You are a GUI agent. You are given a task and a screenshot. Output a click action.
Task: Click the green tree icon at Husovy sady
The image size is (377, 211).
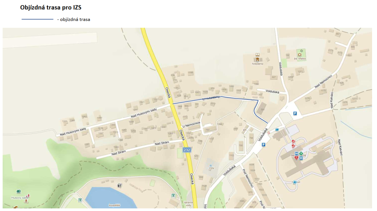coord(16,191)
